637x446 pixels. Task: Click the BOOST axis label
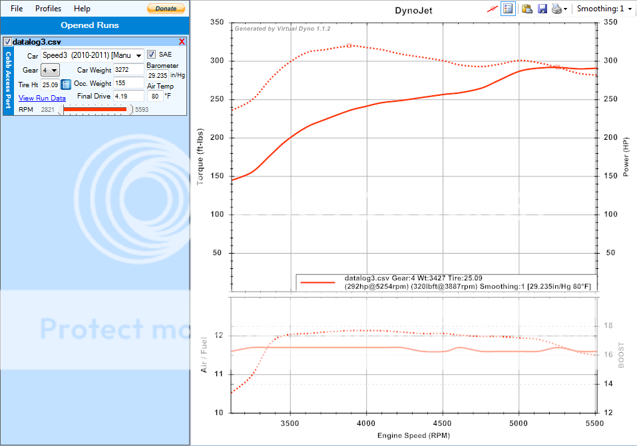[621, 355]
